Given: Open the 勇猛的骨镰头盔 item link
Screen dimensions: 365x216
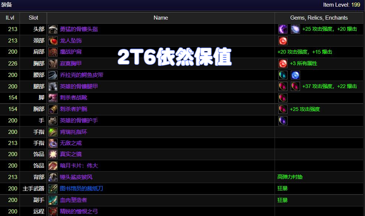Looking at the screenshot, I should (79, 29).
